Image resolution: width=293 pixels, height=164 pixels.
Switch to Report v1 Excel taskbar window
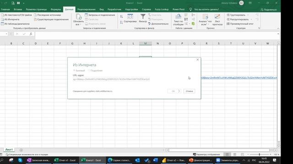pos(65,160)
